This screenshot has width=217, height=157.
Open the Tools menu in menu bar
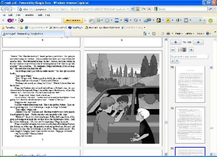pyautogui.click(x=40, y=15)
